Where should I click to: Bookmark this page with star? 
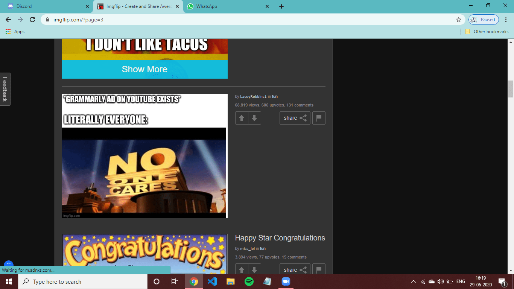(x=458, y=20)
